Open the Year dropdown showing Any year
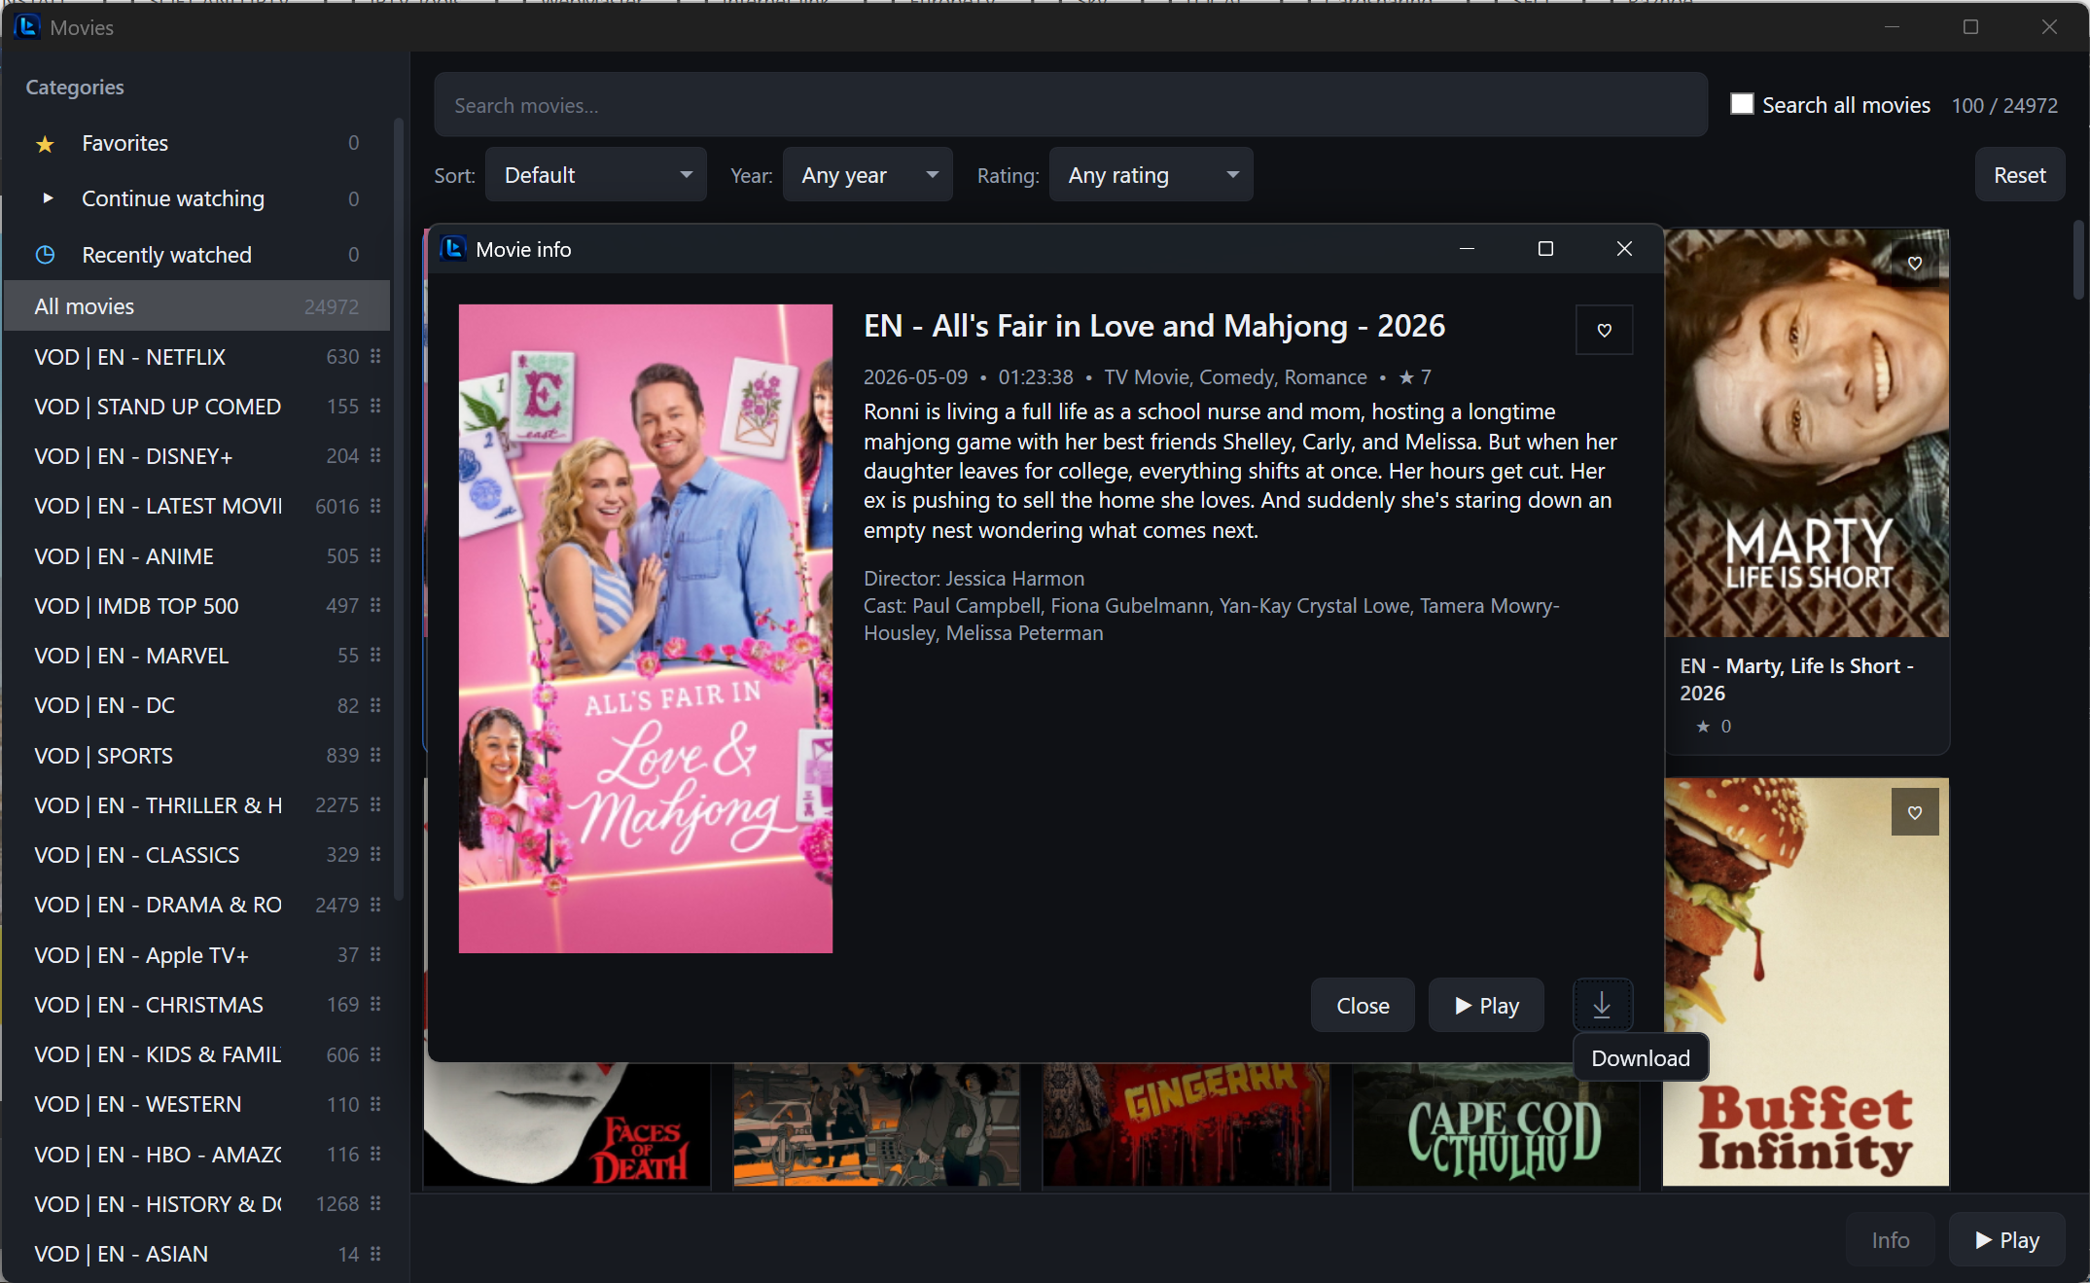 [x=868, y=175]
